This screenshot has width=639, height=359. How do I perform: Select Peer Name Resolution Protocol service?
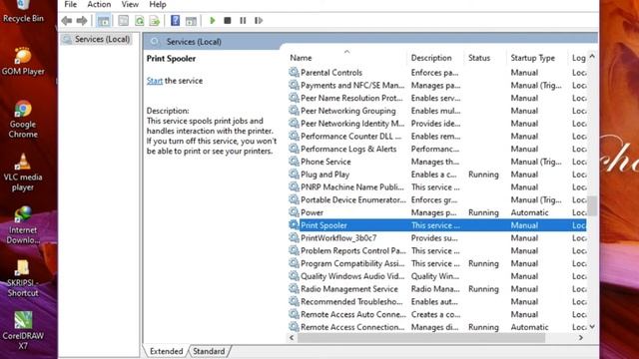351,98
